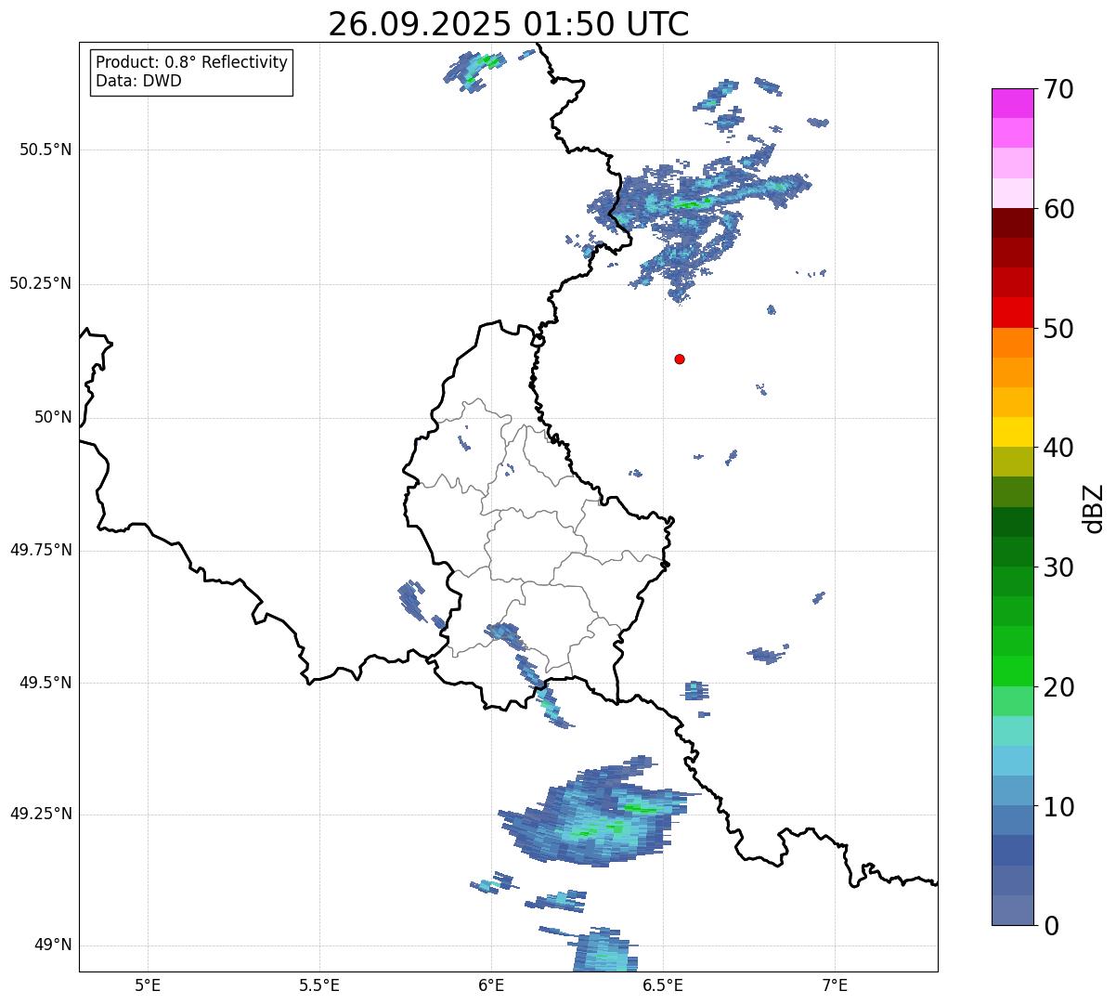This screenshot has width=1116, height=1004.
Task: Click the colorbar tick label 50
Action: pos(1058,329)
